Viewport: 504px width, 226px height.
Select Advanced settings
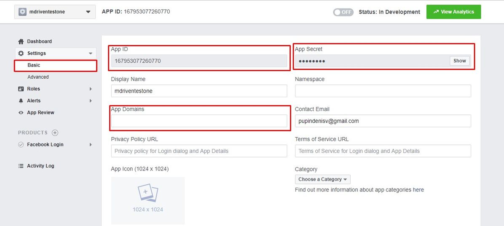click(x=38, y=77)
